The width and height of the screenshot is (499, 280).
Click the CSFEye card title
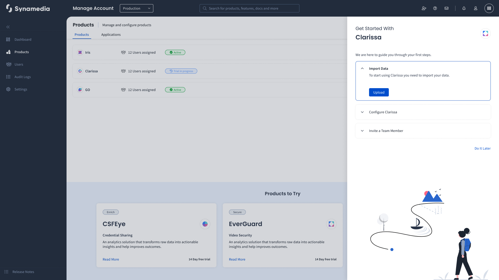[114, 224]
